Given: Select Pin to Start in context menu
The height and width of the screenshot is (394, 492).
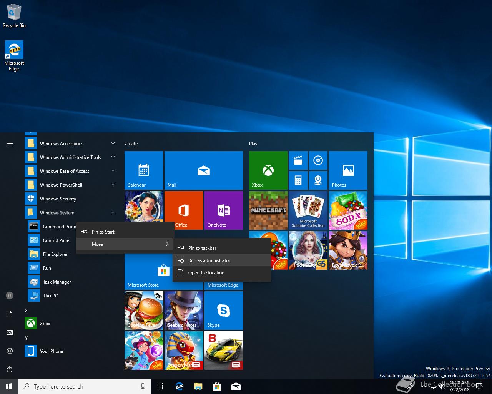Looking at the screenshot, I should click(125, 232).
